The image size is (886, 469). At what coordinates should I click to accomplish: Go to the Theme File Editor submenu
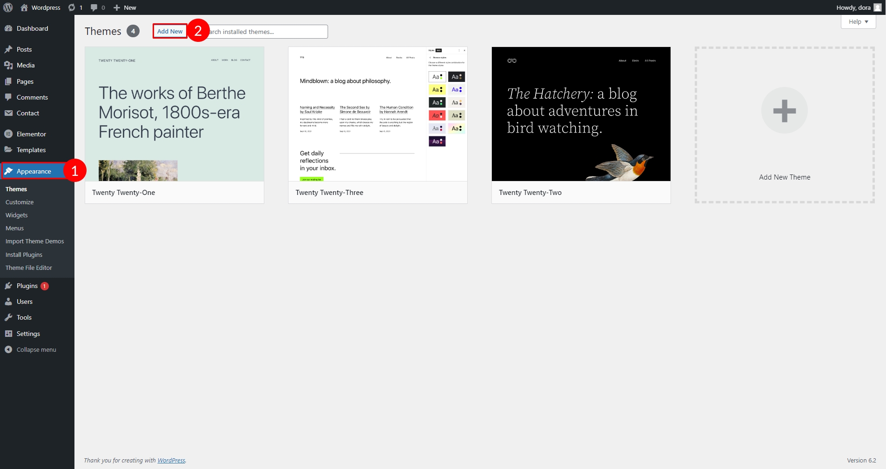pyautogui.click(x=29, y=268)
